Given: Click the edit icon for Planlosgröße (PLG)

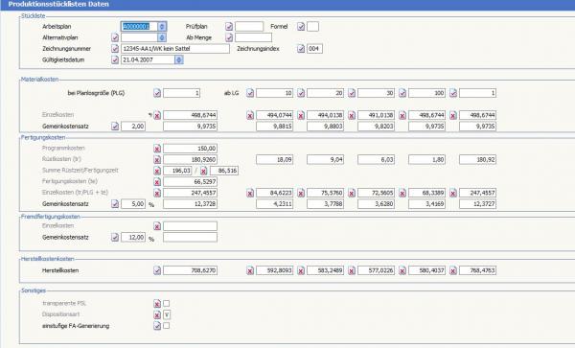Looking at the screenshot, I should (x=157, y=93).
